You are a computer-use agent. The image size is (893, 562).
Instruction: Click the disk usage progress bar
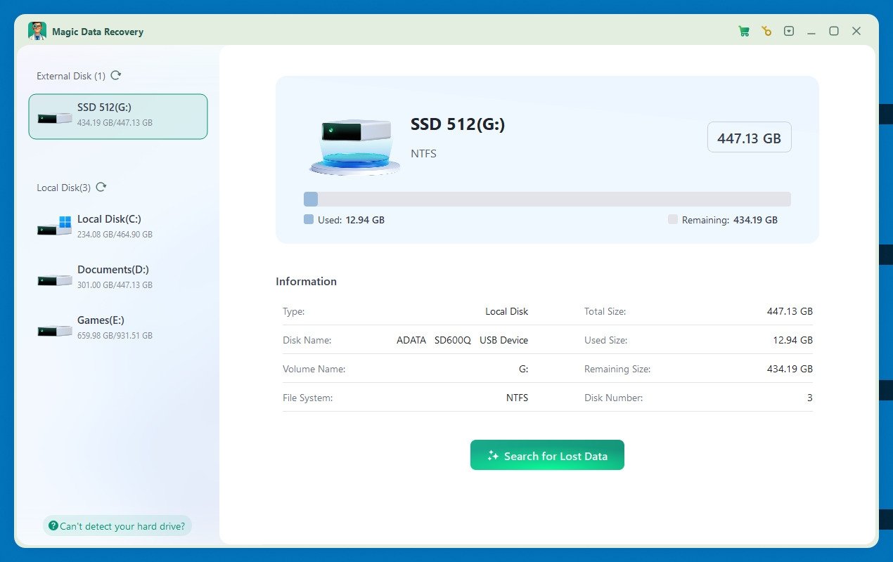click(547, 199)
